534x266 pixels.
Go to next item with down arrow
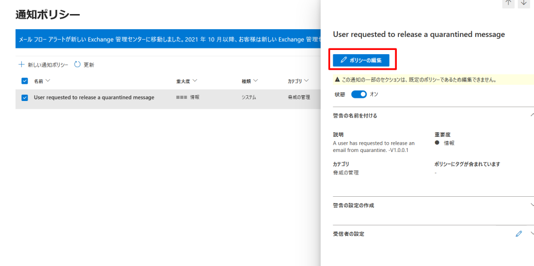point(523,3)
